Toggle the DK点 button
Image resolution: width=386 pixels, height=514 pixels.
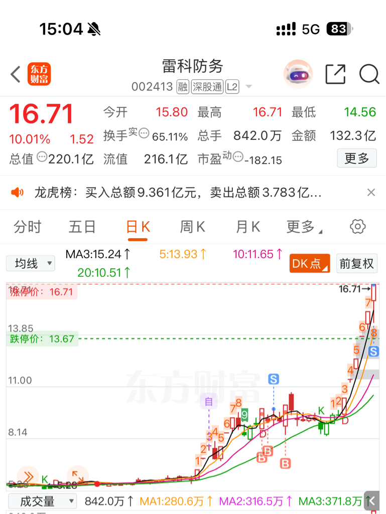coord(310,263)
